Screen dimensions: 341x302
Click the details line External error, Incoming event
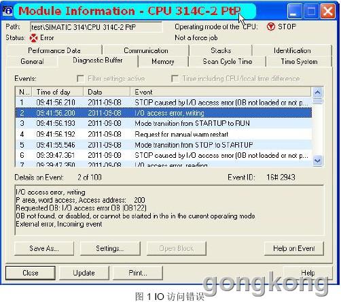point(59,224)
